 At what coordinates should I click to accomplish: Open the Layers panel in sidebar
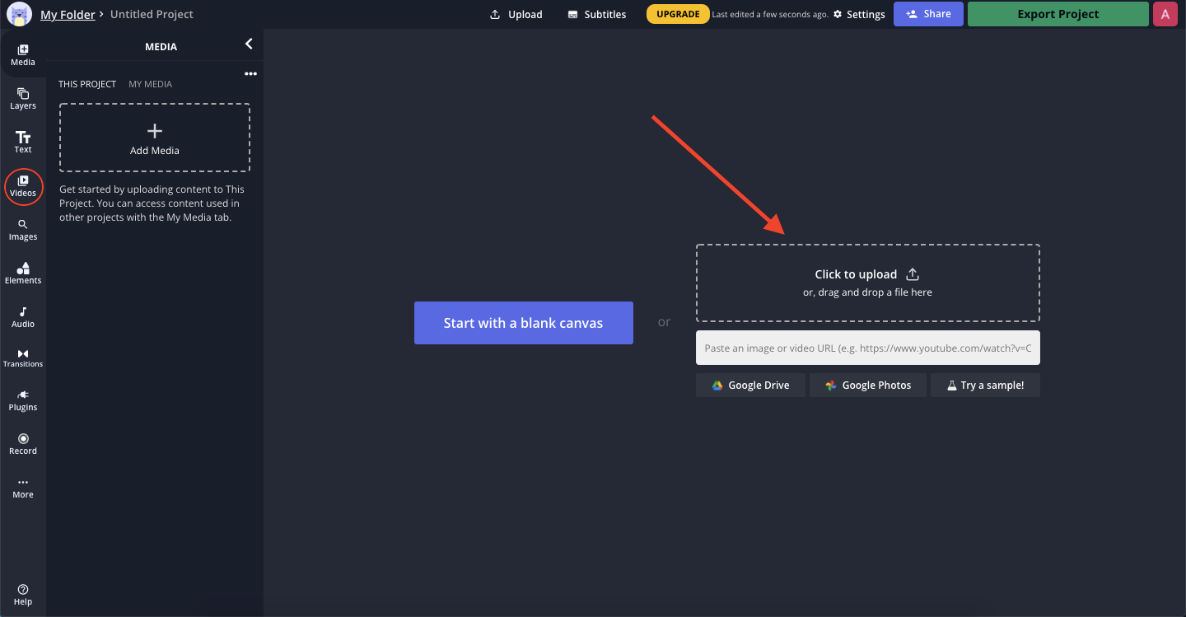point(23,98)
